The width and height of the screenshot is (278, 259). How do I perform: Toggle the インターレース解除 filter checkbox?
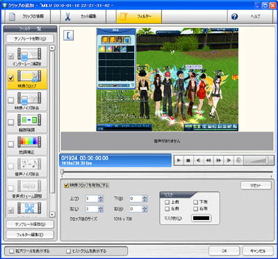point(11,56)
